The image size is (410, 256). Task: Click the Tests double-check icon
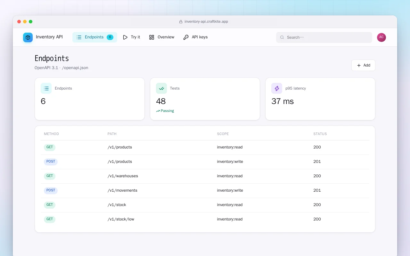pyautogui.click(x=161, y=88)
